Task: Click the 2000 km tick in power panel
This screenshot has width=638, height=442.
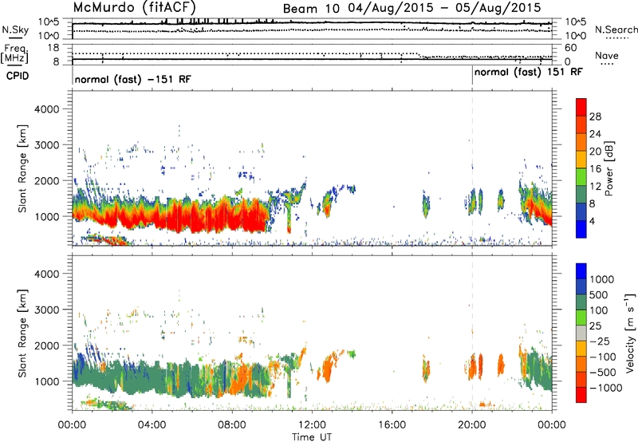Action: coord(46,180)
